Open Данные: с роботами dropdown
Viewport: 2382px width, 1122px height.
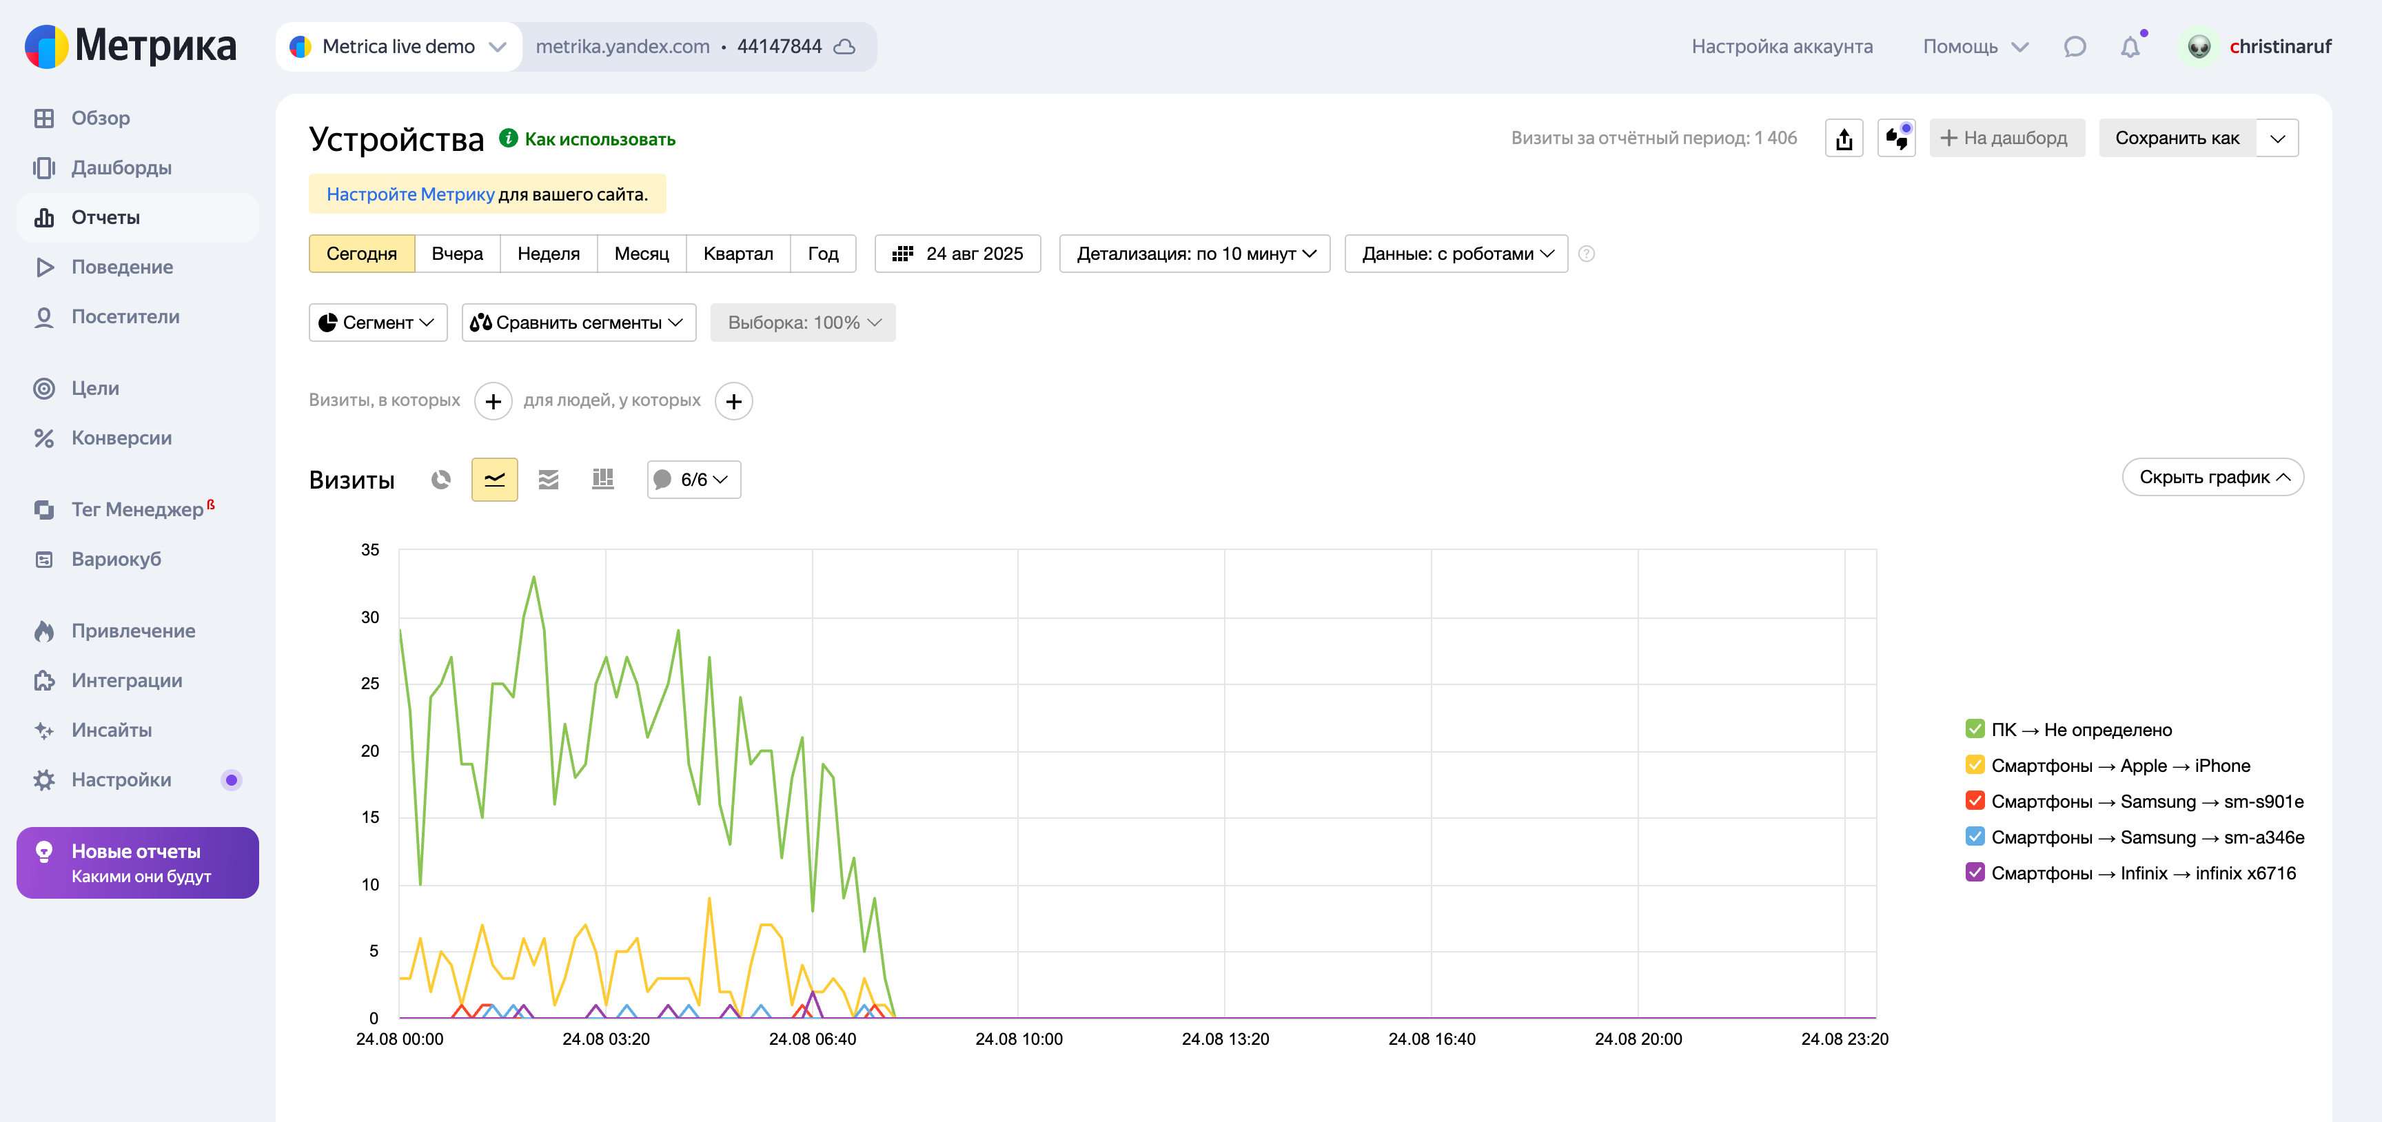[x=1456, y=254]
